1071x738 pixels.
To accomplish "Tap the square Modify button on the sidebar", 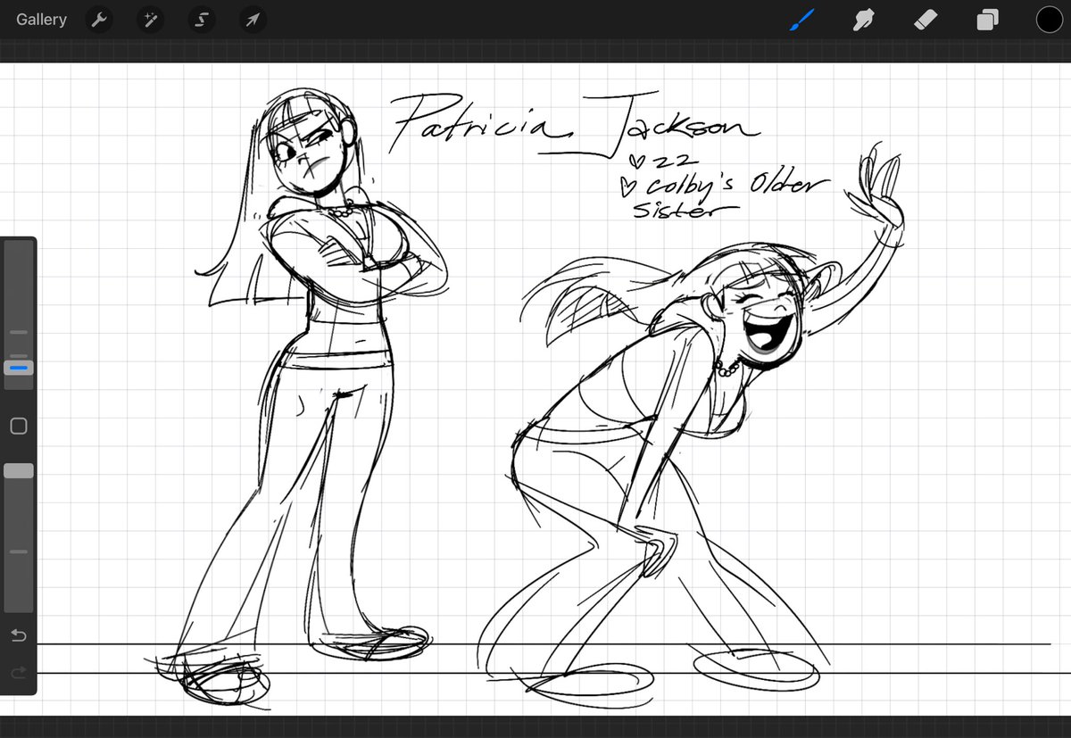I will (18, 426).
